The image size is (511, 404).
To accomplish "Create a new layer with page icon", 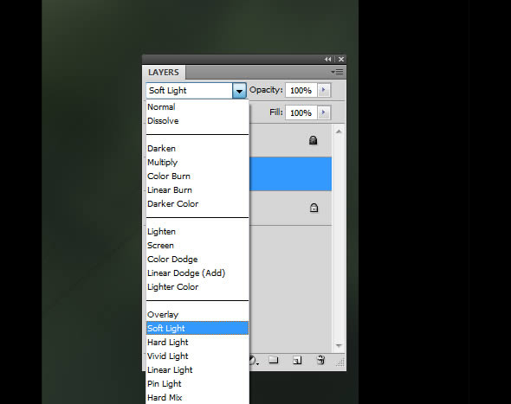I will coord(297,361).
